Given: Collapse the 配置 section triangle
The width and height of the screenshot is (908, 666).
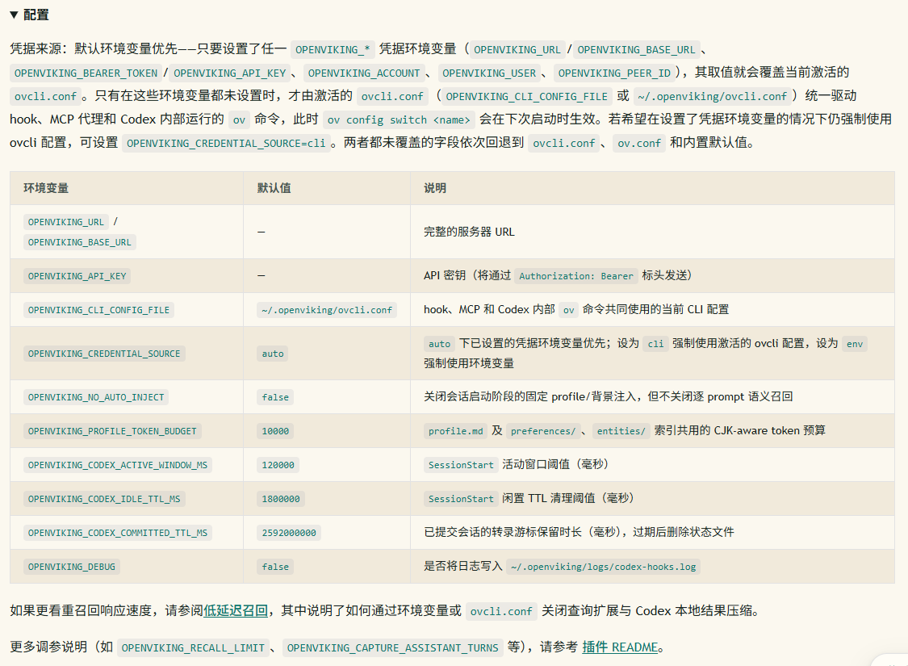Looking at the screenshot, I should [x=14, y=15].
